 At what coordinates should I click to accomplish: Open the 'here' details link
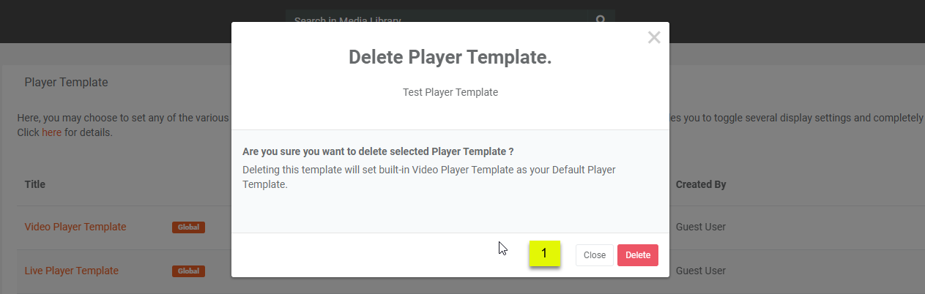click(51, 132)
